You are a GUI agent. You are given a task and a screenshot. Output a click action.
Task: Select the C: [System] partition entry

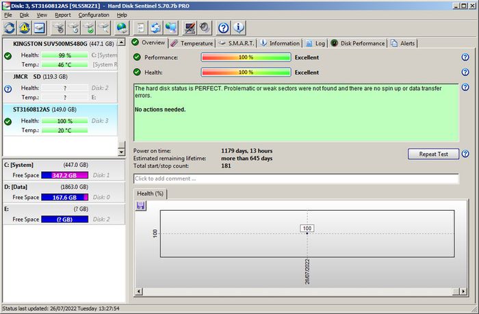pos(64,170)
